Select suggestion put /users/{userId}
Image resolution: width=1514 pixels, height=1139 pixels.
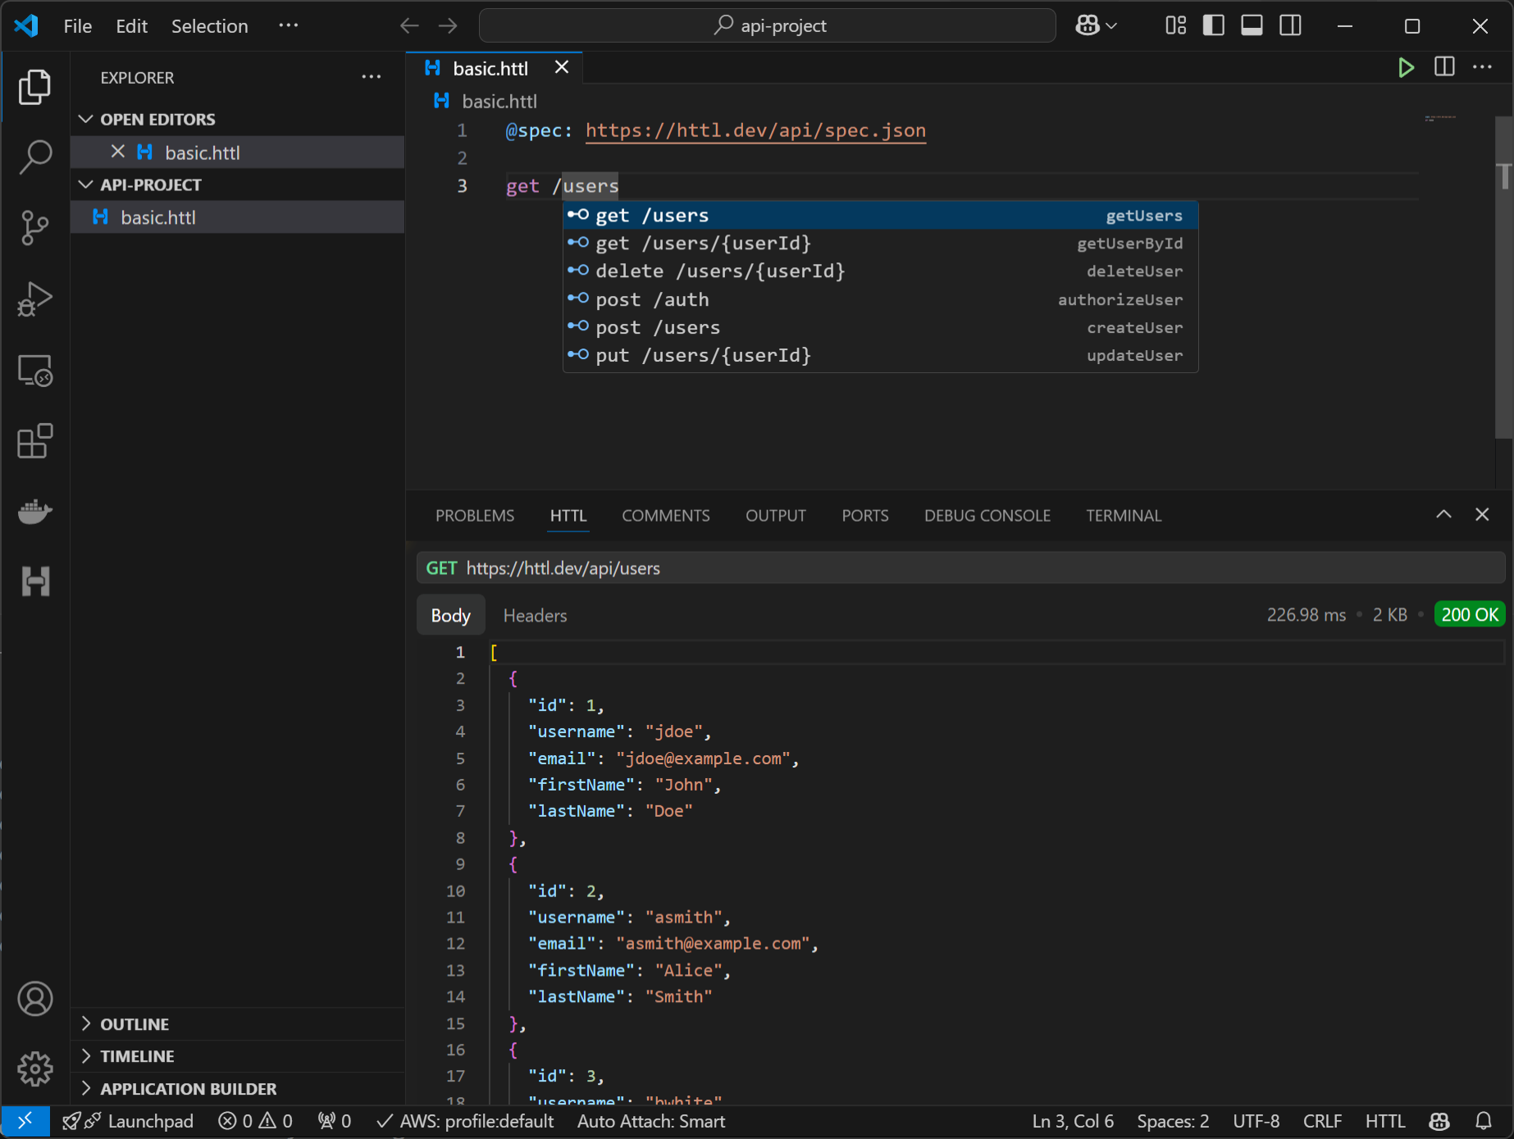click(x=880, y=355)
